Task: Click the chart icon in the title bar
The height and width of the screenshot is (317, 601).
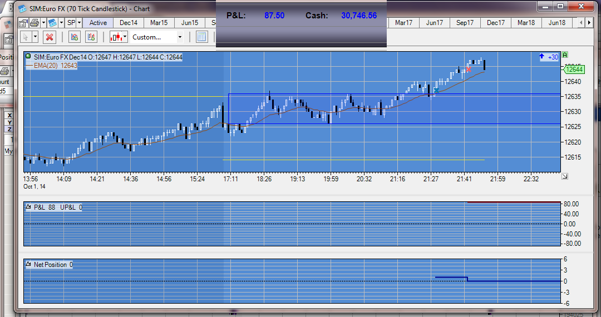Action: coord(22,8)
